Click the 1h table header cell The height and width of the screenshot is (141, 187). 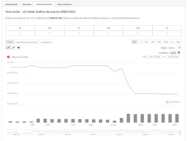(x=20, y=28)
